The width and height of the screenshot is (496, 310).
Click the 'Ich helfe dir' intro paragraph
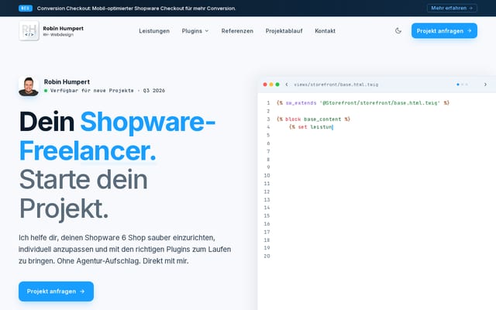pos(125,250)
